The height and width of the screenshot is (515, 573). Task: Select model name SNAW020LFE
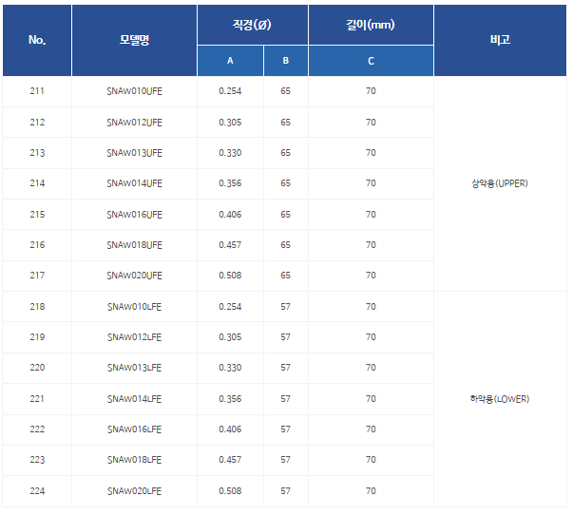[134, 491]
